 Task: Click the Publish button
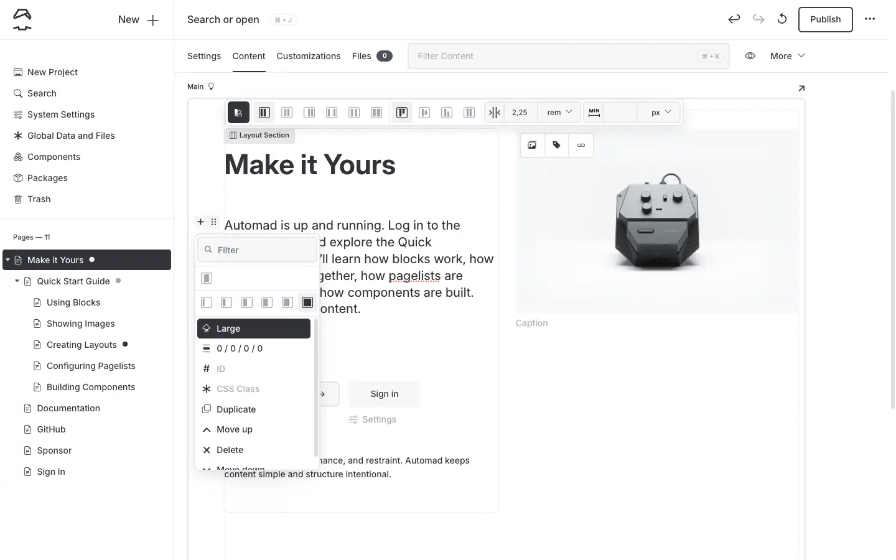825,19
